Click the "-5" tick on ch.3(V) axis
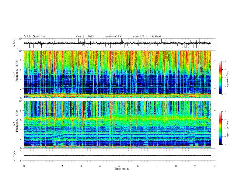Viewport: 241px width, 186px height. 21,161
